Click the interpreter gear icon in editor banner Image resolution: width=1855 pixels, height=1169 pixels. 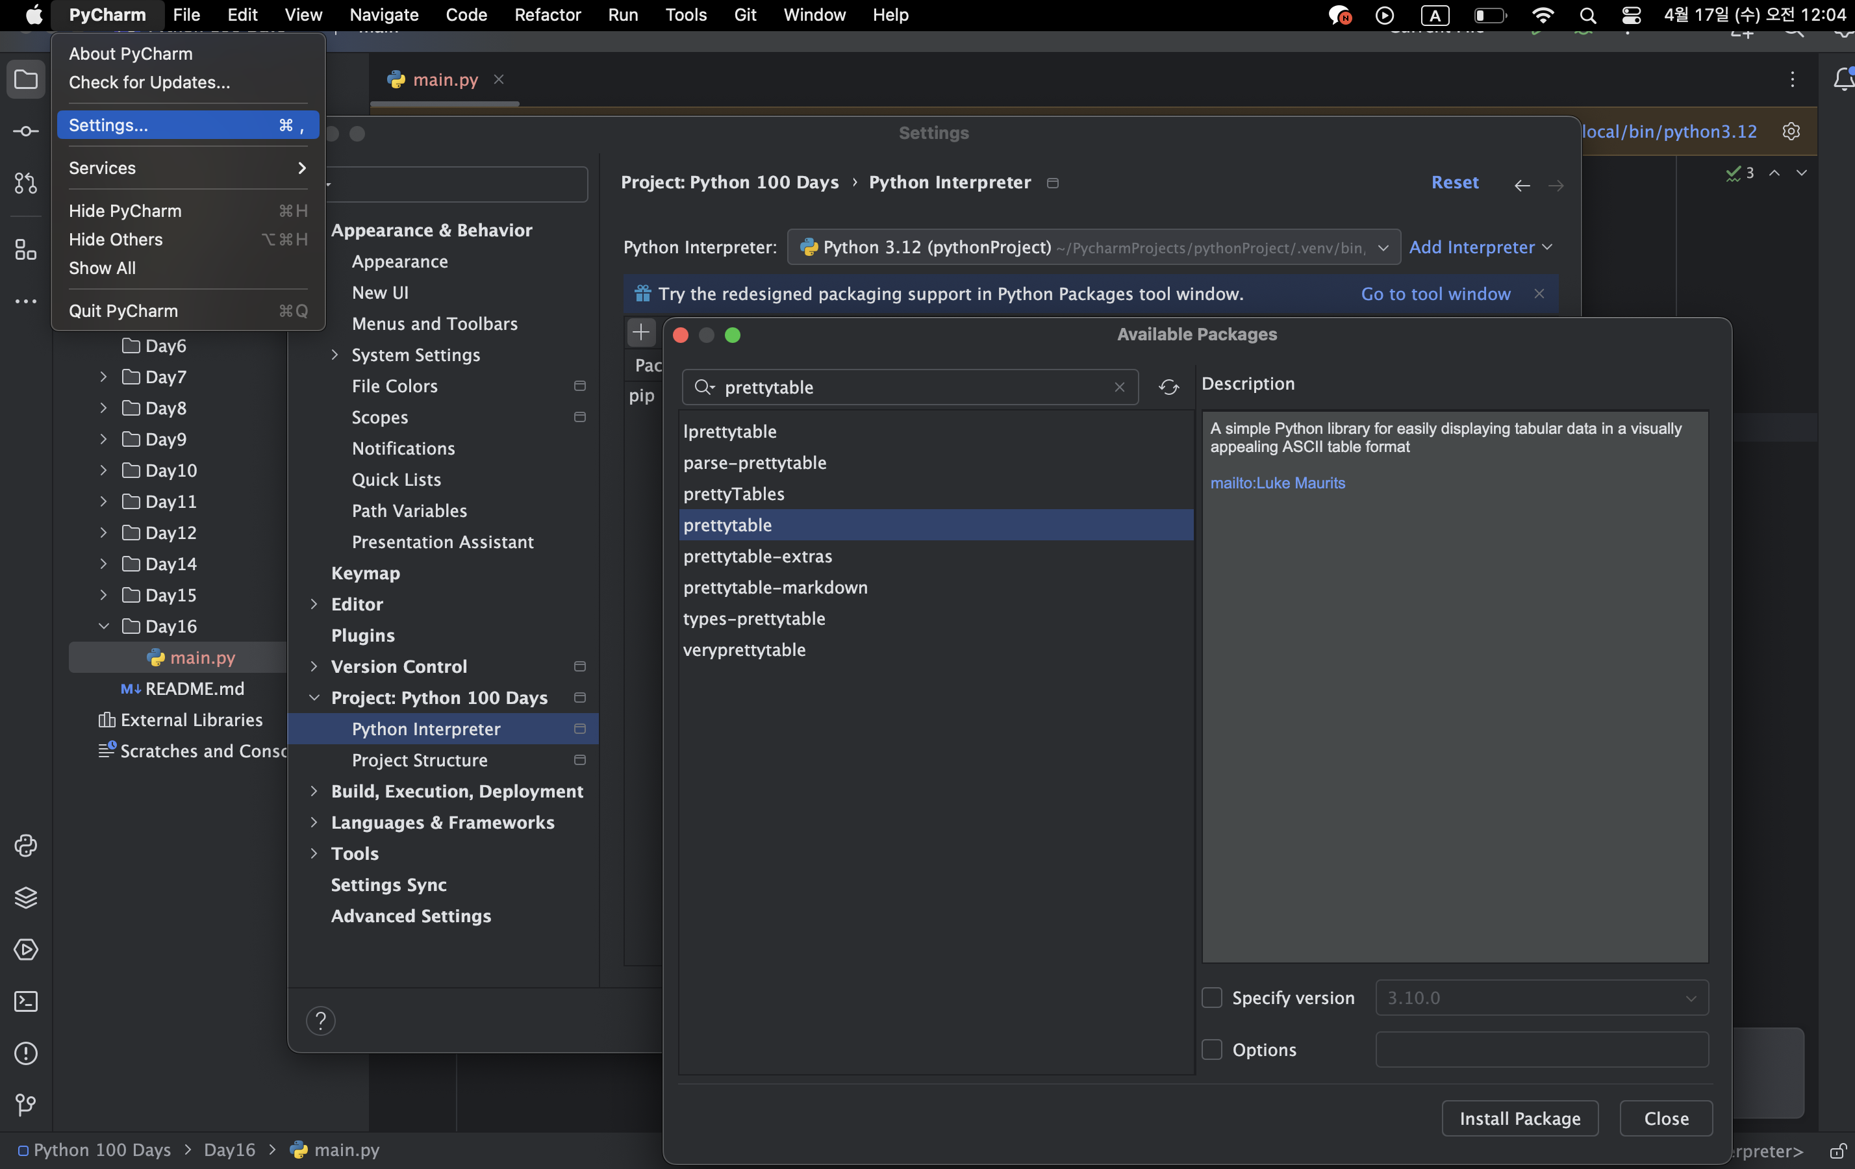[x=1791, y=132]
